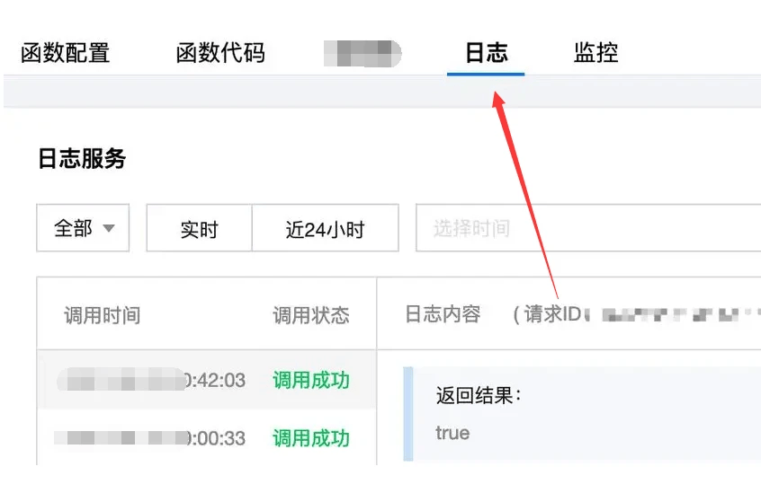Click the 请求ID label
Image resolution: width=761 pixels, height=502 pixels.
(x=553, y=314)
